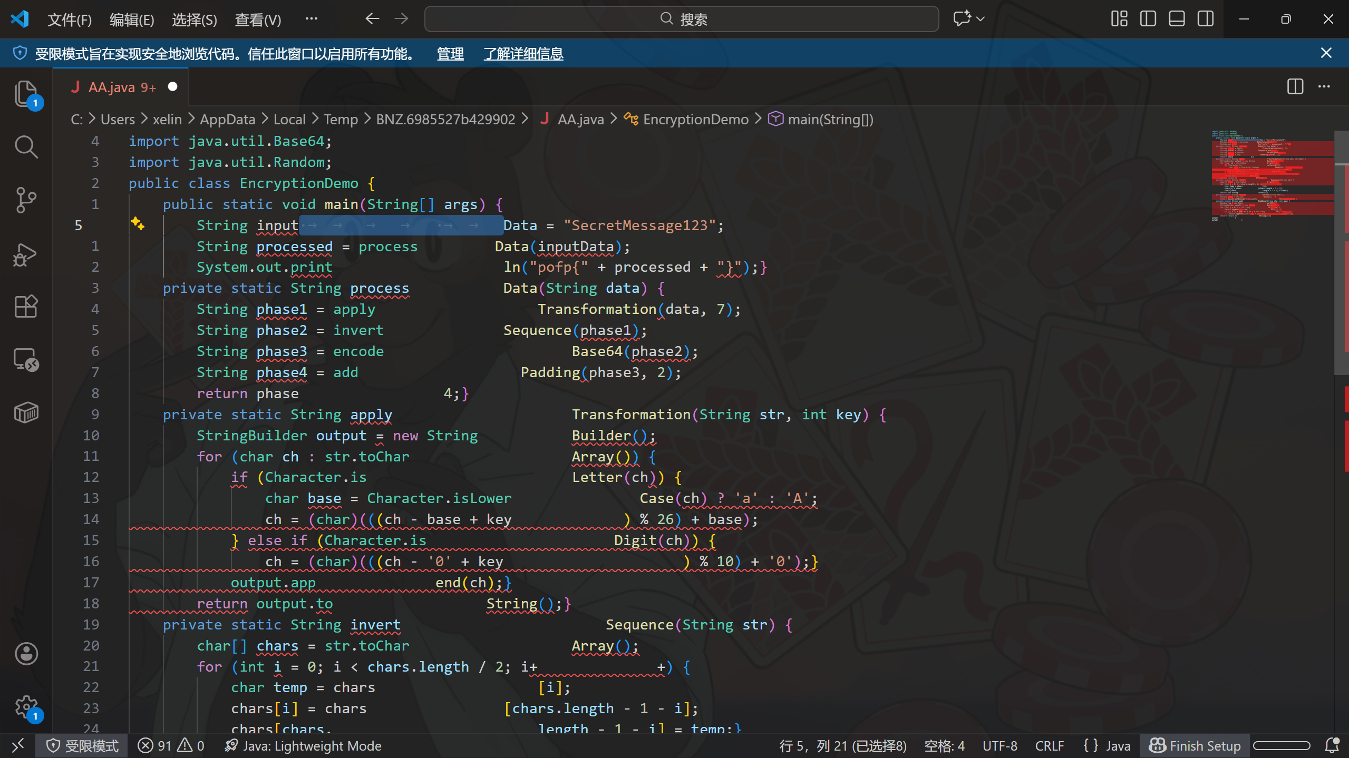Open the 选择(S) menu
Screen dimensions: 1349x758
[x=194, y=19]
